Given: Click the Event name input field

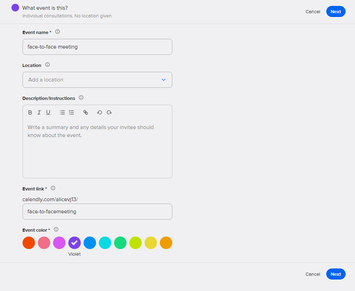Looking at the screenshot, I should 97,47.
